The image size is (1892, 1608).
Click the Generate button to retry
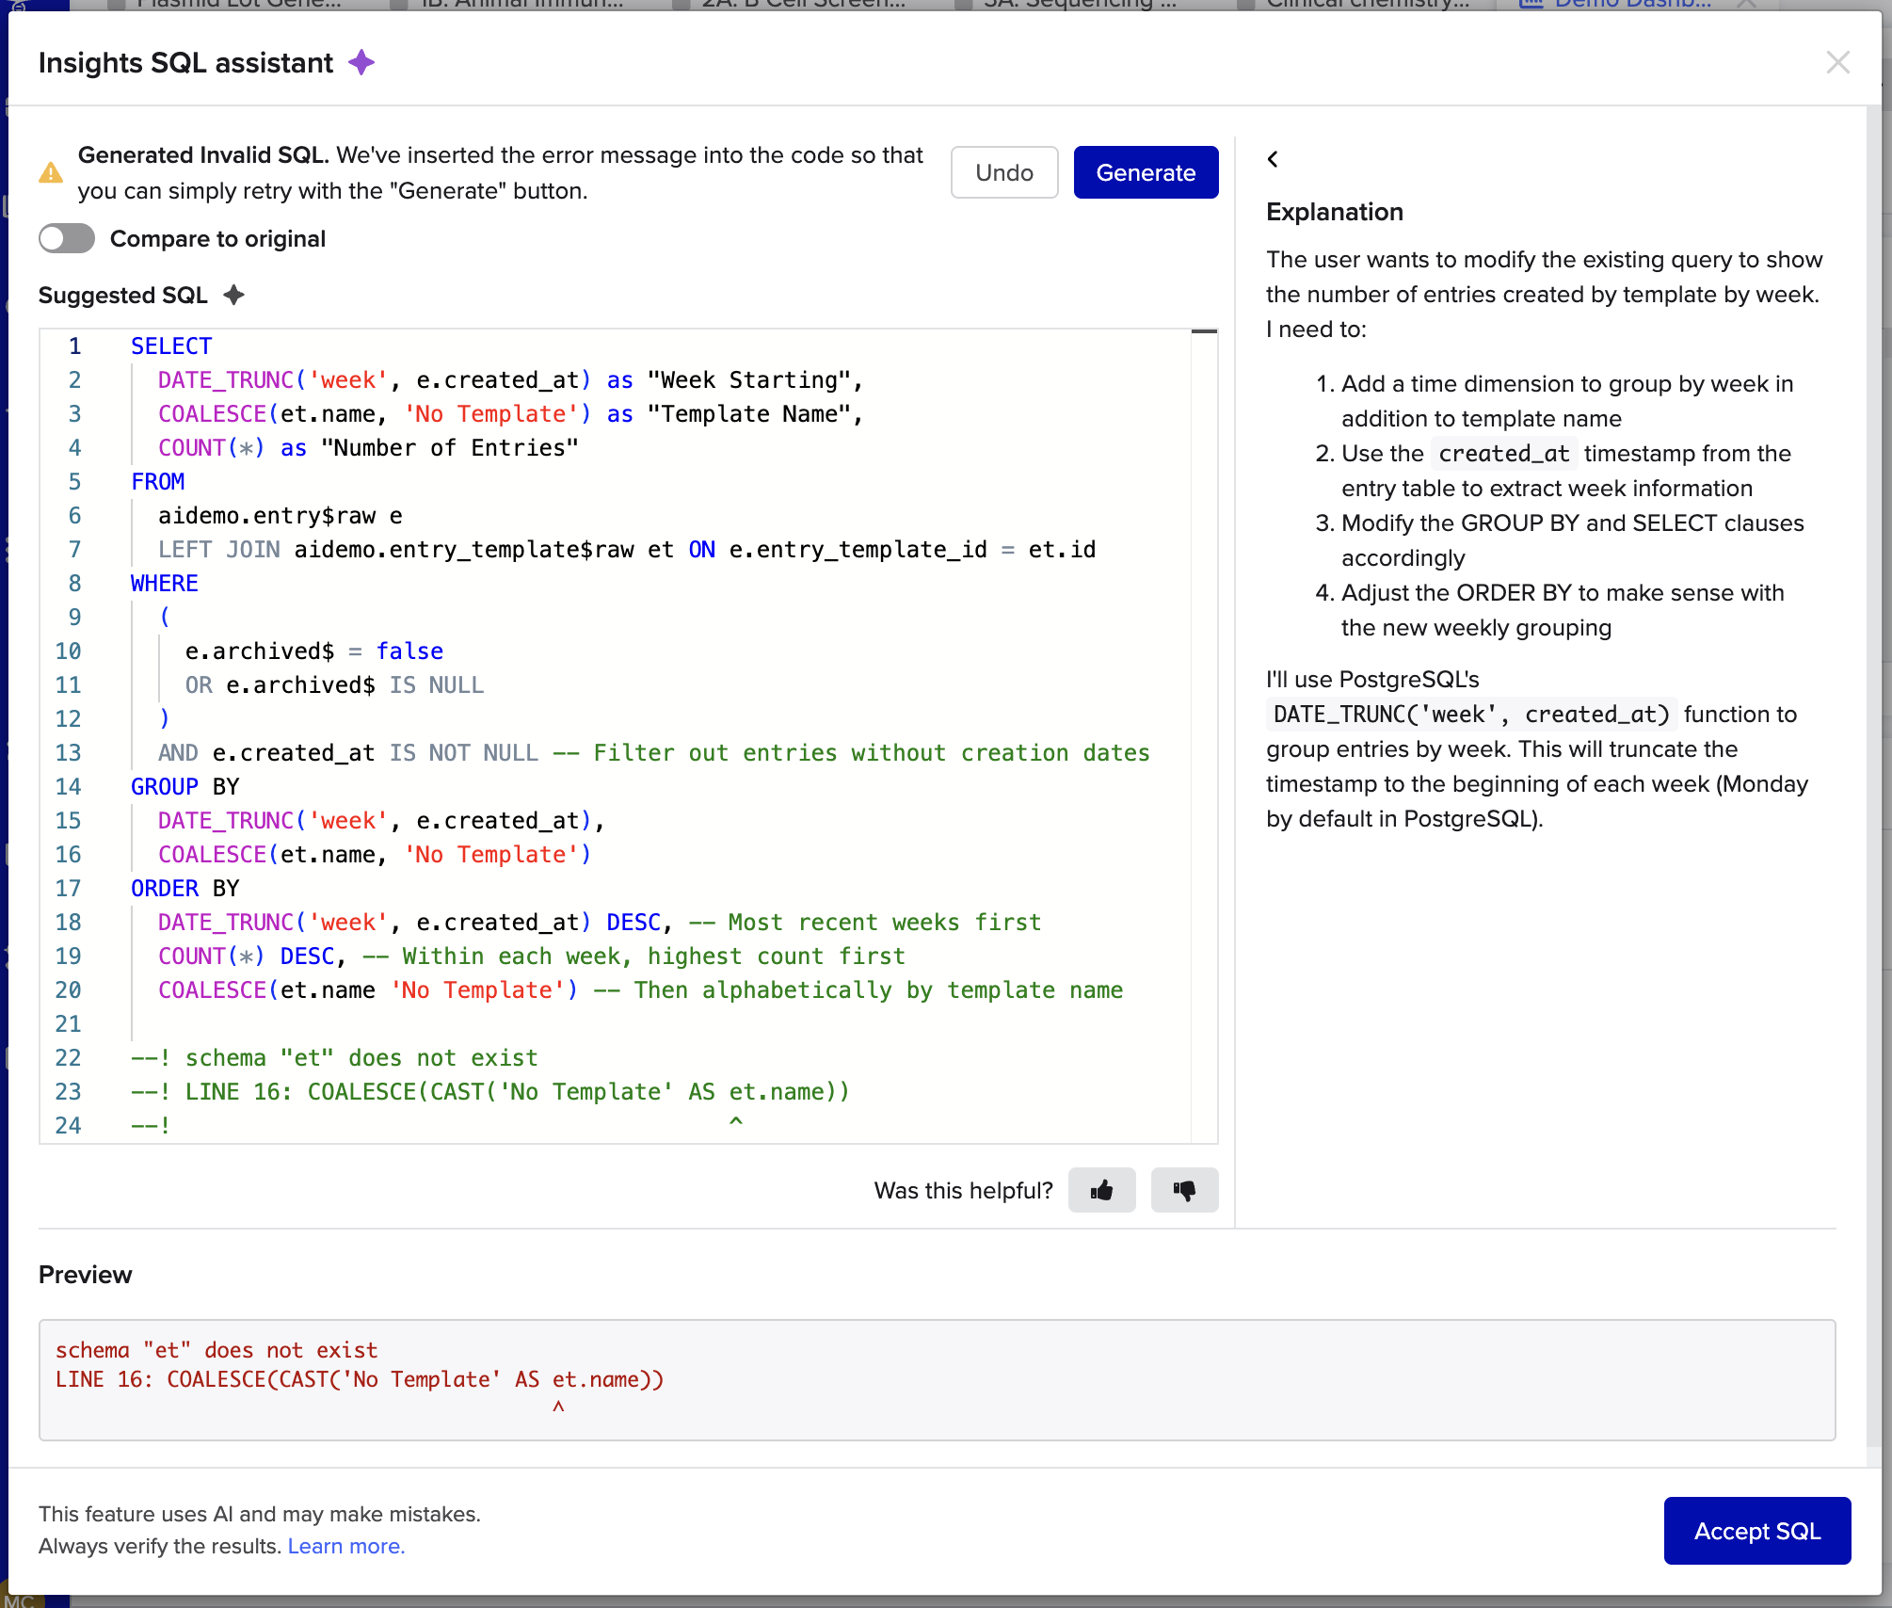pos(1145,172)
